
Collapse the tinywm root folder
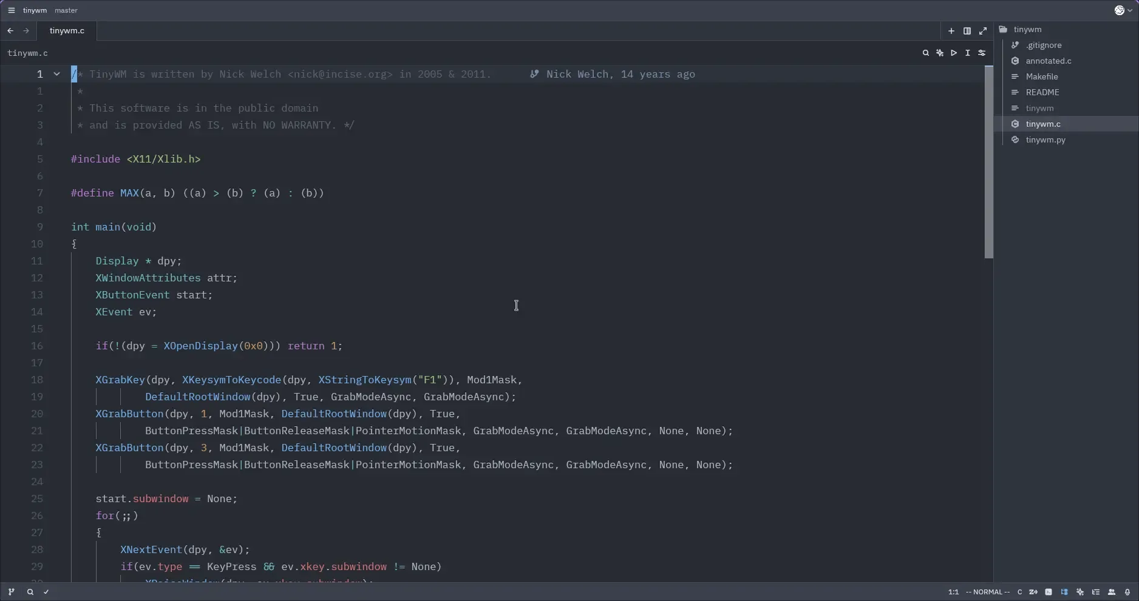pyautogui.click(x=1027, y=29)
